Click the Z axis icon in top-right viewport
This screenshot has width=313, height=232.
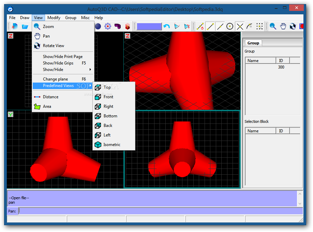pos(128,36)
